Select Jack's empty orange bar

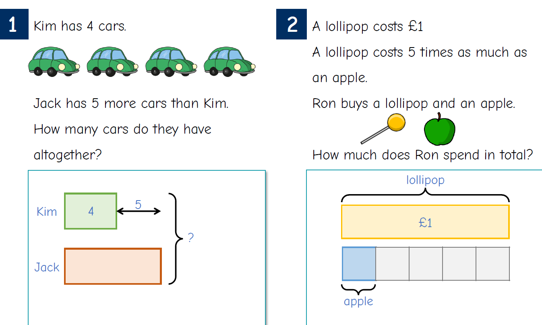[113, 266]
